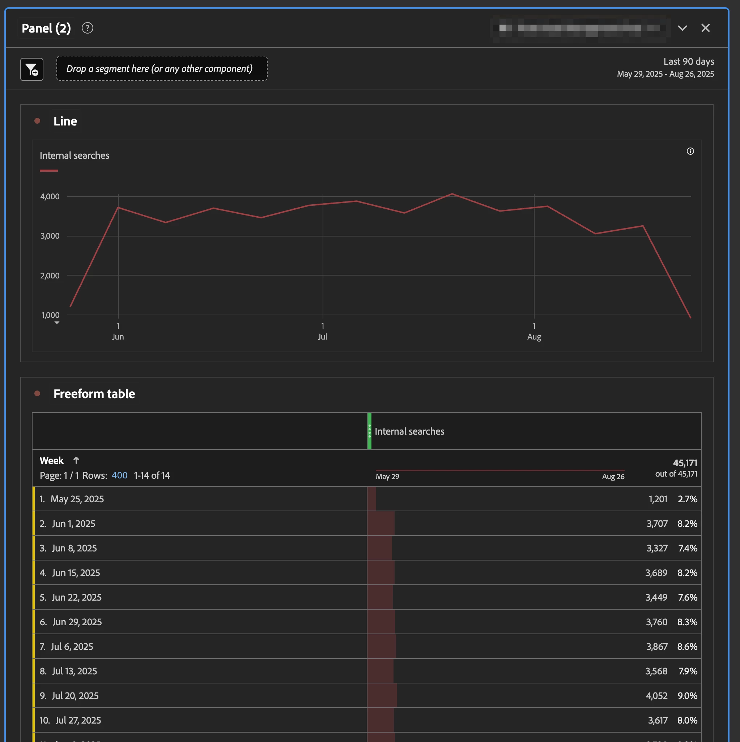Select the May 25, 2025 row
This screenshot has height=742, width=740.
77,499
